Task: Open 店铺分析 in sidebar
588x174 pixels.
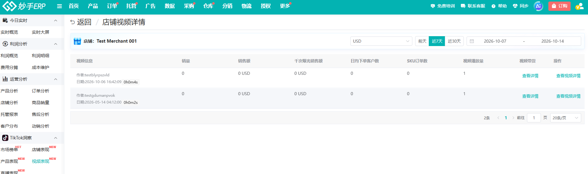Action: pos(9,103)
